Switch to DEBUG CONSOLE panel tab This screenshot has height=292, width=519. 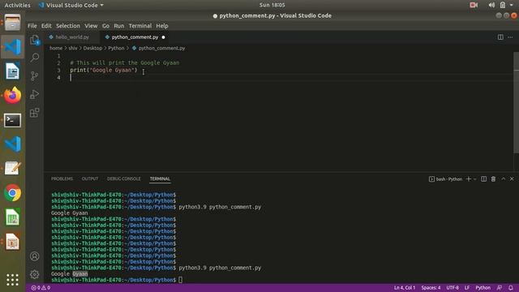point(123,178)
